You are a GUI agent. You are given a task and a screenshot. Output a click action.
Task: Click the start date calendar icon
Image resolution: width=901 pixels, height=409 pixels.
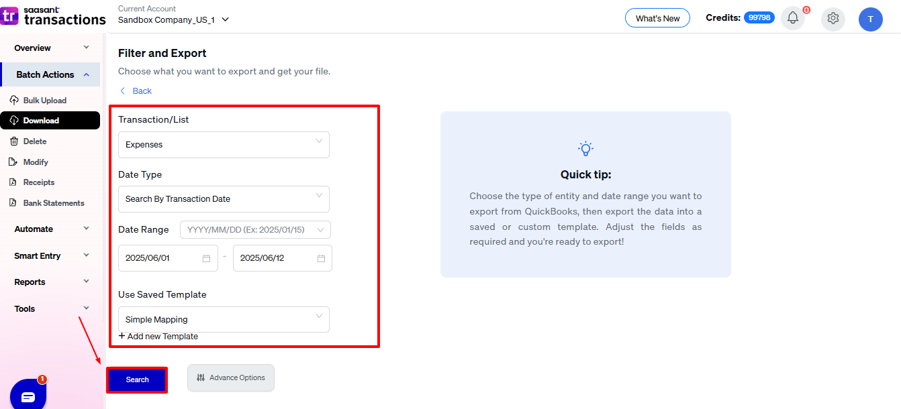pyautogui.click(x=206, y=258)
